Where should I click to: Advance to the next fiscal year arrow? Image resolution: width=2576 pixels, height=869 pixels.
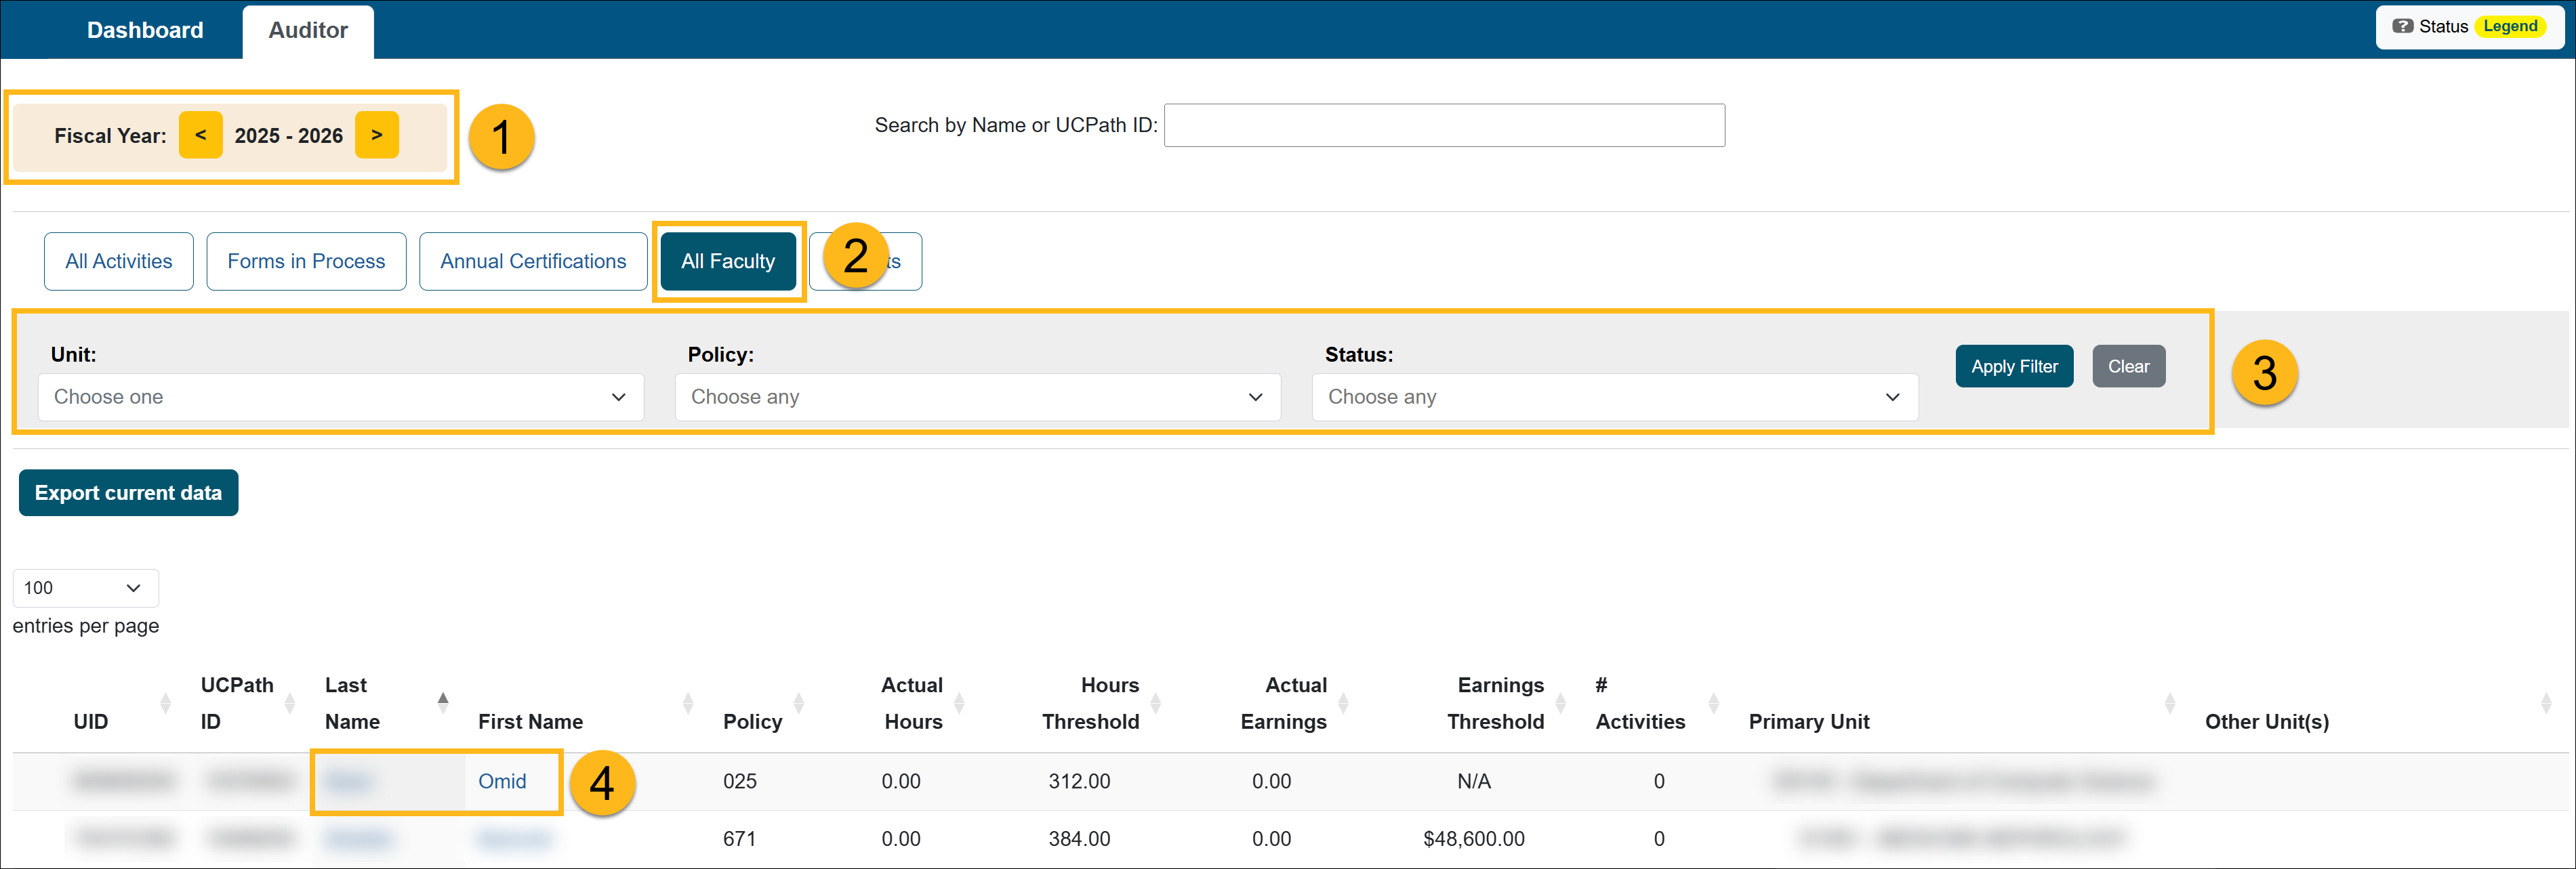(x=377, y=135)
